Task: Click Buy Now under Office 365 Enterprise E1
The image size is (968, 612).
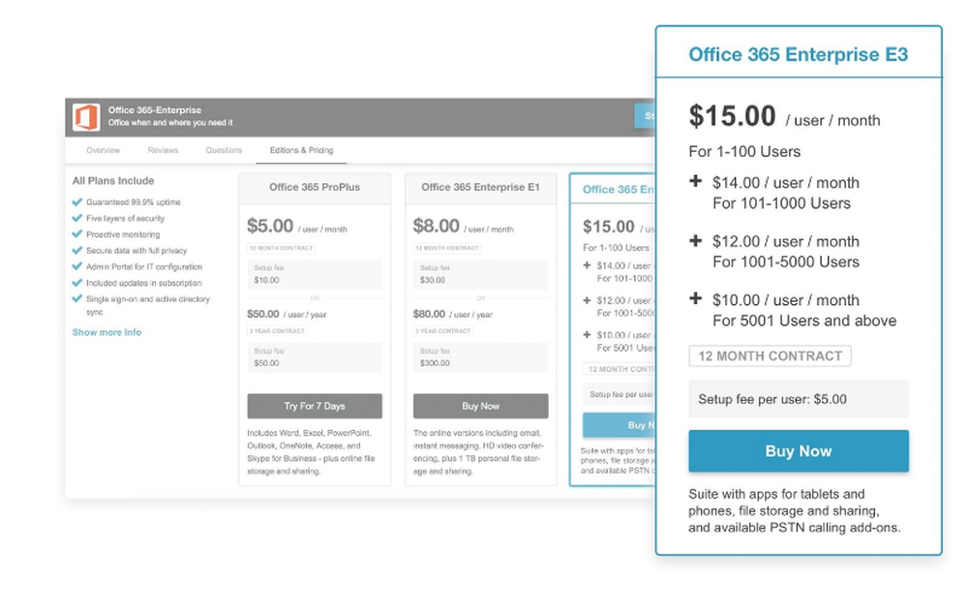Action: (x=481, y=406)
